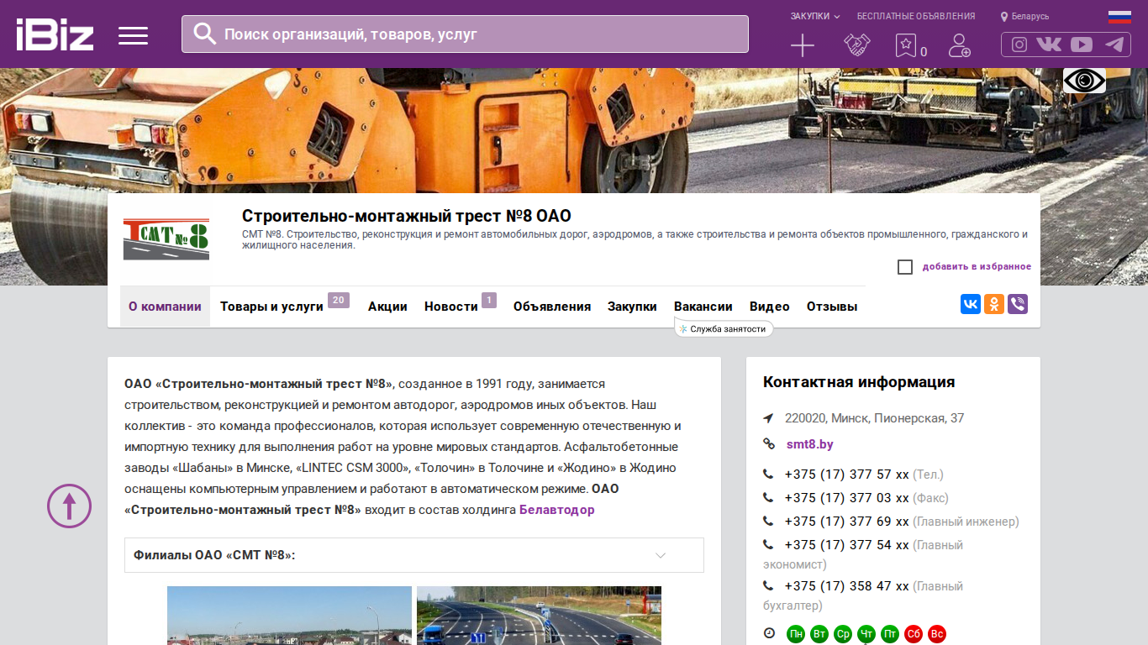Expand Филиалы ОАО «СМТ №8» section
The height and width of the screenshot is (645, 1148).
click(414, 555)
